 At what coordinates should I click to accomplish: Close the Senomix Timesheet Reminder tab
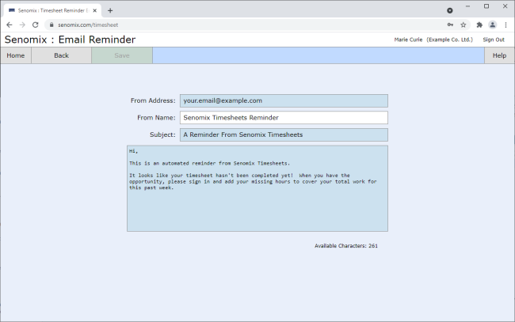tap(94, 10)
